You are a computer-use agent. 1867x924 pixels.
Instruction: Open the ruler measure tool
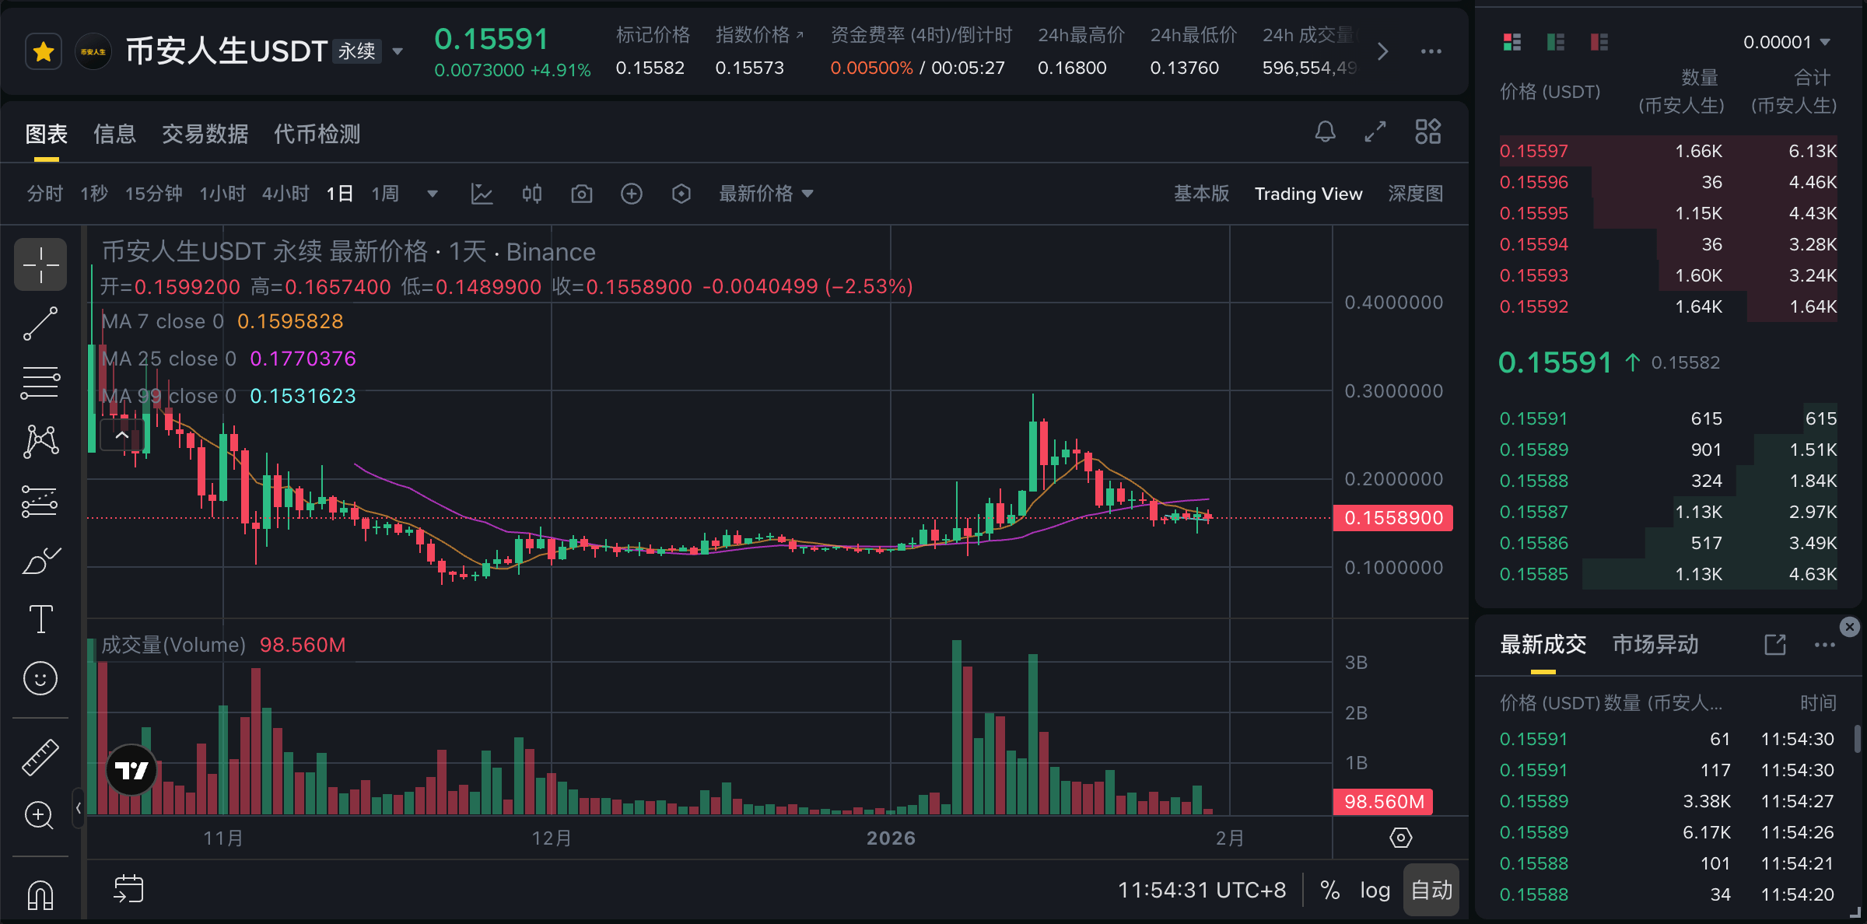click(40, 758)
